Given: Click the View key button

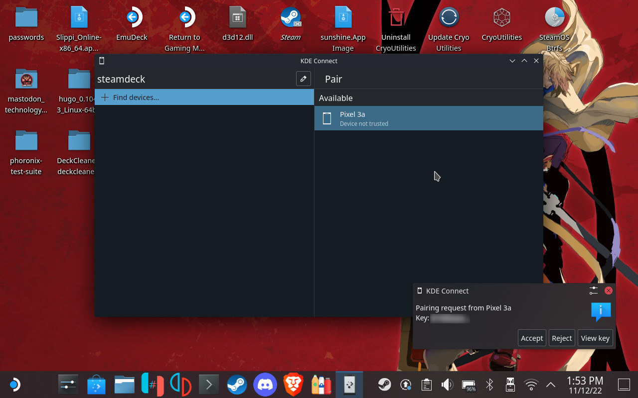Looking at the screenshot, I should click(595, 338).
